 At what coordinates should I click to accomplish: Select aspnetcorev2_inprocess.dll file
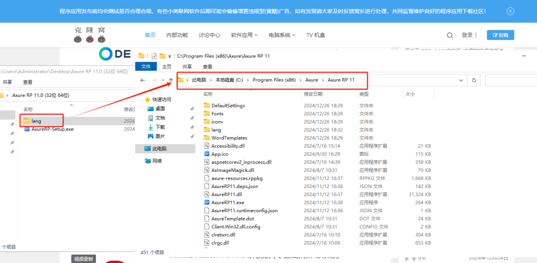[x=241, y=162]
